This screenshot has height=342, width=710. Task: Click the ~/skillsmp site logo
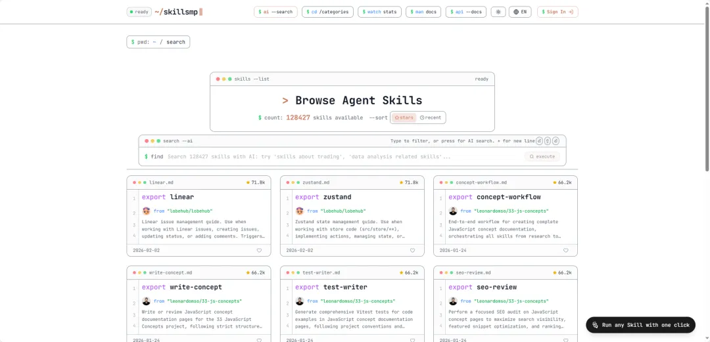178,12
